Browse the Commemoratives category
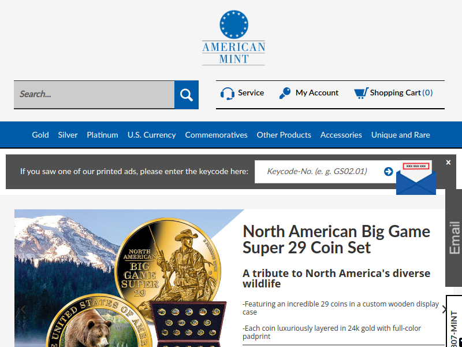The height and width of the screenshot is (347, 462). [216, 135]
